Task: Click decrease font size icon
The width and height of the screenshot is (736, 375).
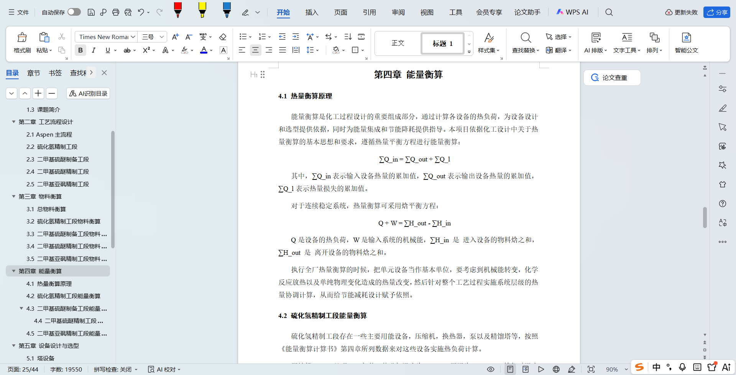Action: point(189,37)
